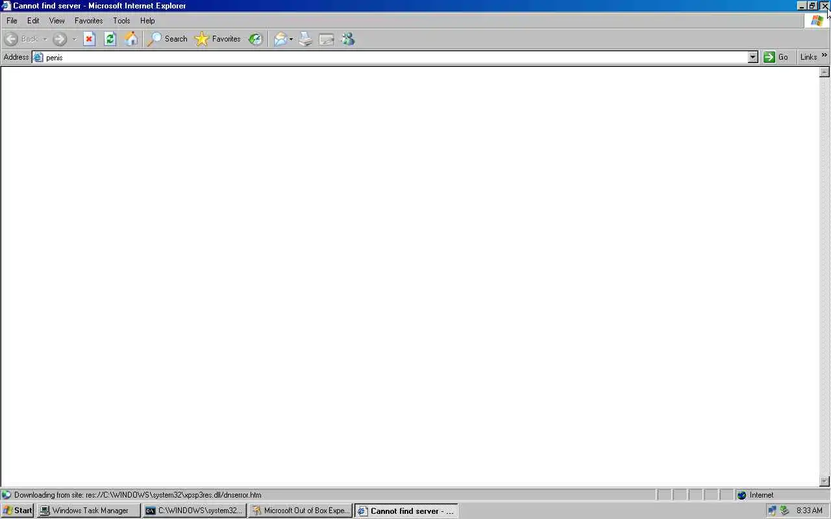The width and height of the screenshot is (831, 519).
Task: Click the Internet Explorer title bar icon
Action: point(6,6)
